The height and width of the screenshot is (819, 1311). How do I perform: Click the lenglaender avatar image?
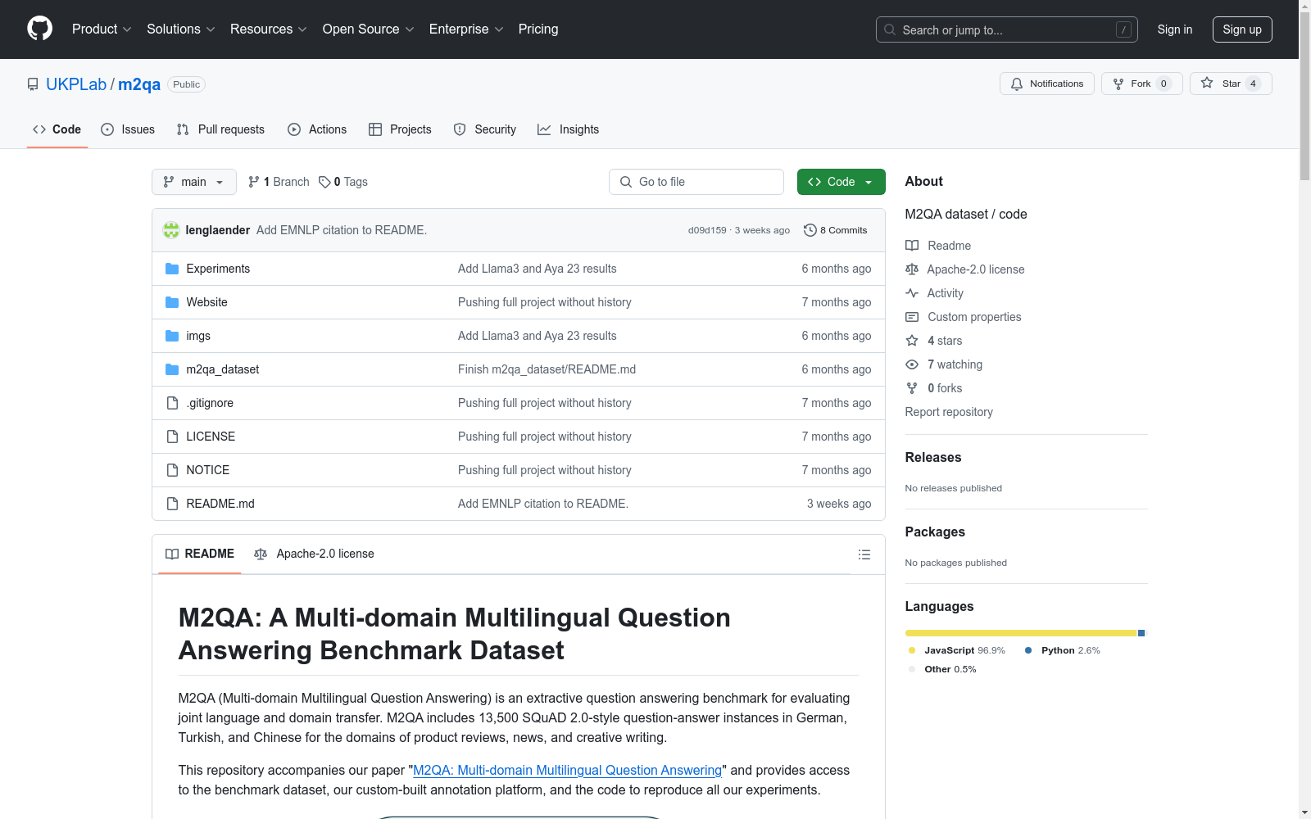171,230
